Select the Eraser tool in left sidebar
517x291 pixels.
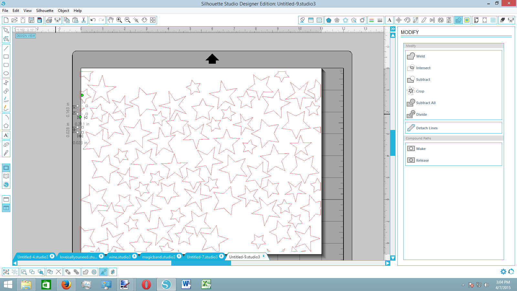(6, 145)
